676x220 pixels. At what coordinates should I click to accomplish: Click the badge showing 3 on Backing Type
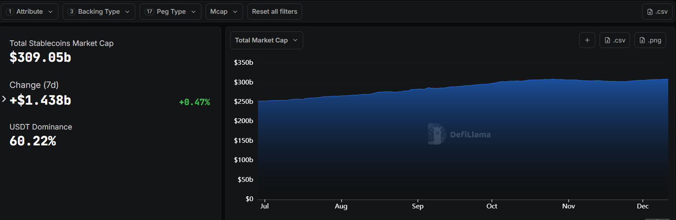pyautogui.click(x=72, y=12)
